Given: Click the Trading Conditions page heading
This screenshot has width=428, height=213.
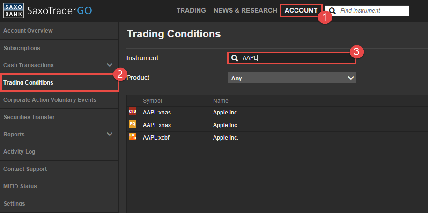Looking at the screenshot, I should (x=174, y=34).
